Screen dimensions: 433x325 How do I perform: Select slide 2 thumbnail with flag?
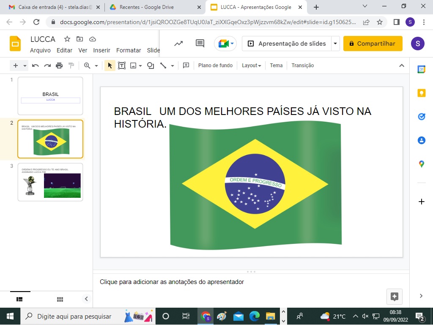(x=50, y=139)
